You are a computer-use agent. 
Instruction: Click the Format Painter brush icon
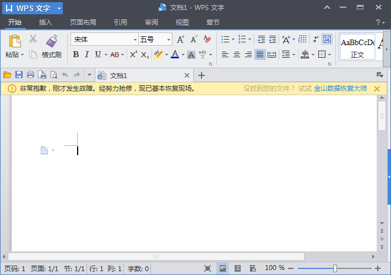click(52, 41)
